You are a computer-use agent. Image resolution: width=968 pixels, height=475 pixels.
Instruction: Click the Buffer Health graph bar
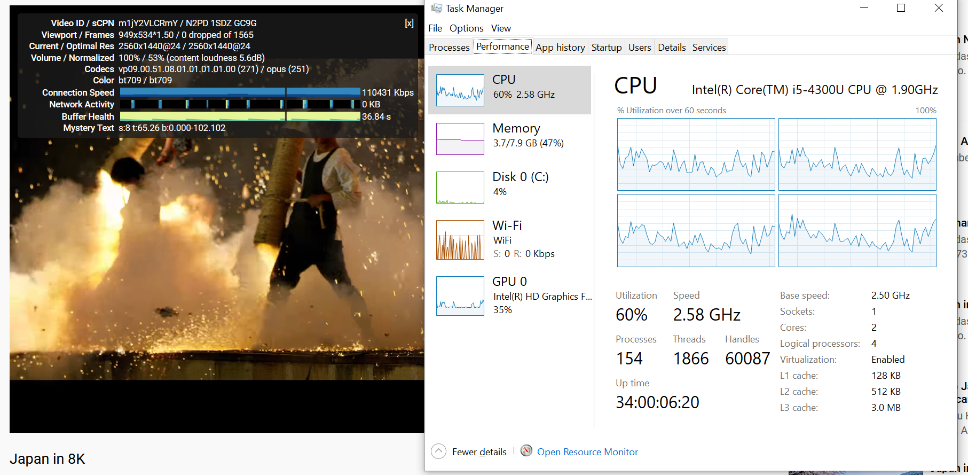click(240, 116)
